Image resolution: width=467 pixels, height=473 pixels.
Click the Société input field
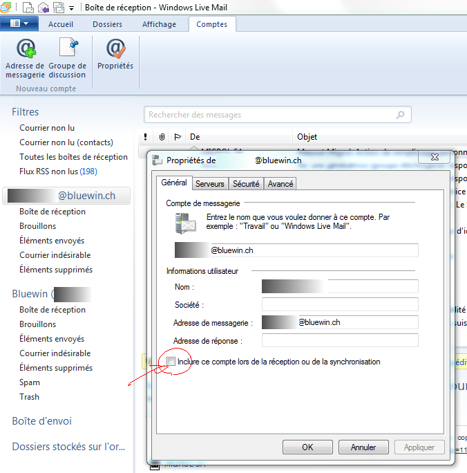click(340, 305)
